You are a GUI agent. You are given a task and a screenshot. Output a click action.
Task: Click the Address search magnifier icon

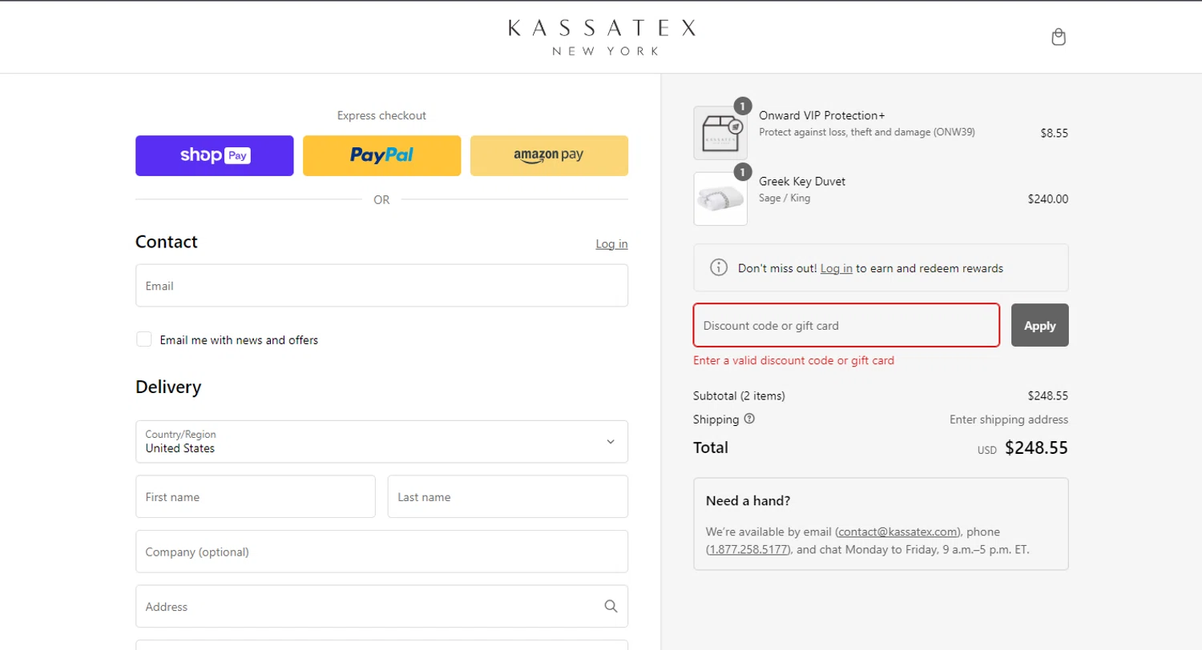611,606
